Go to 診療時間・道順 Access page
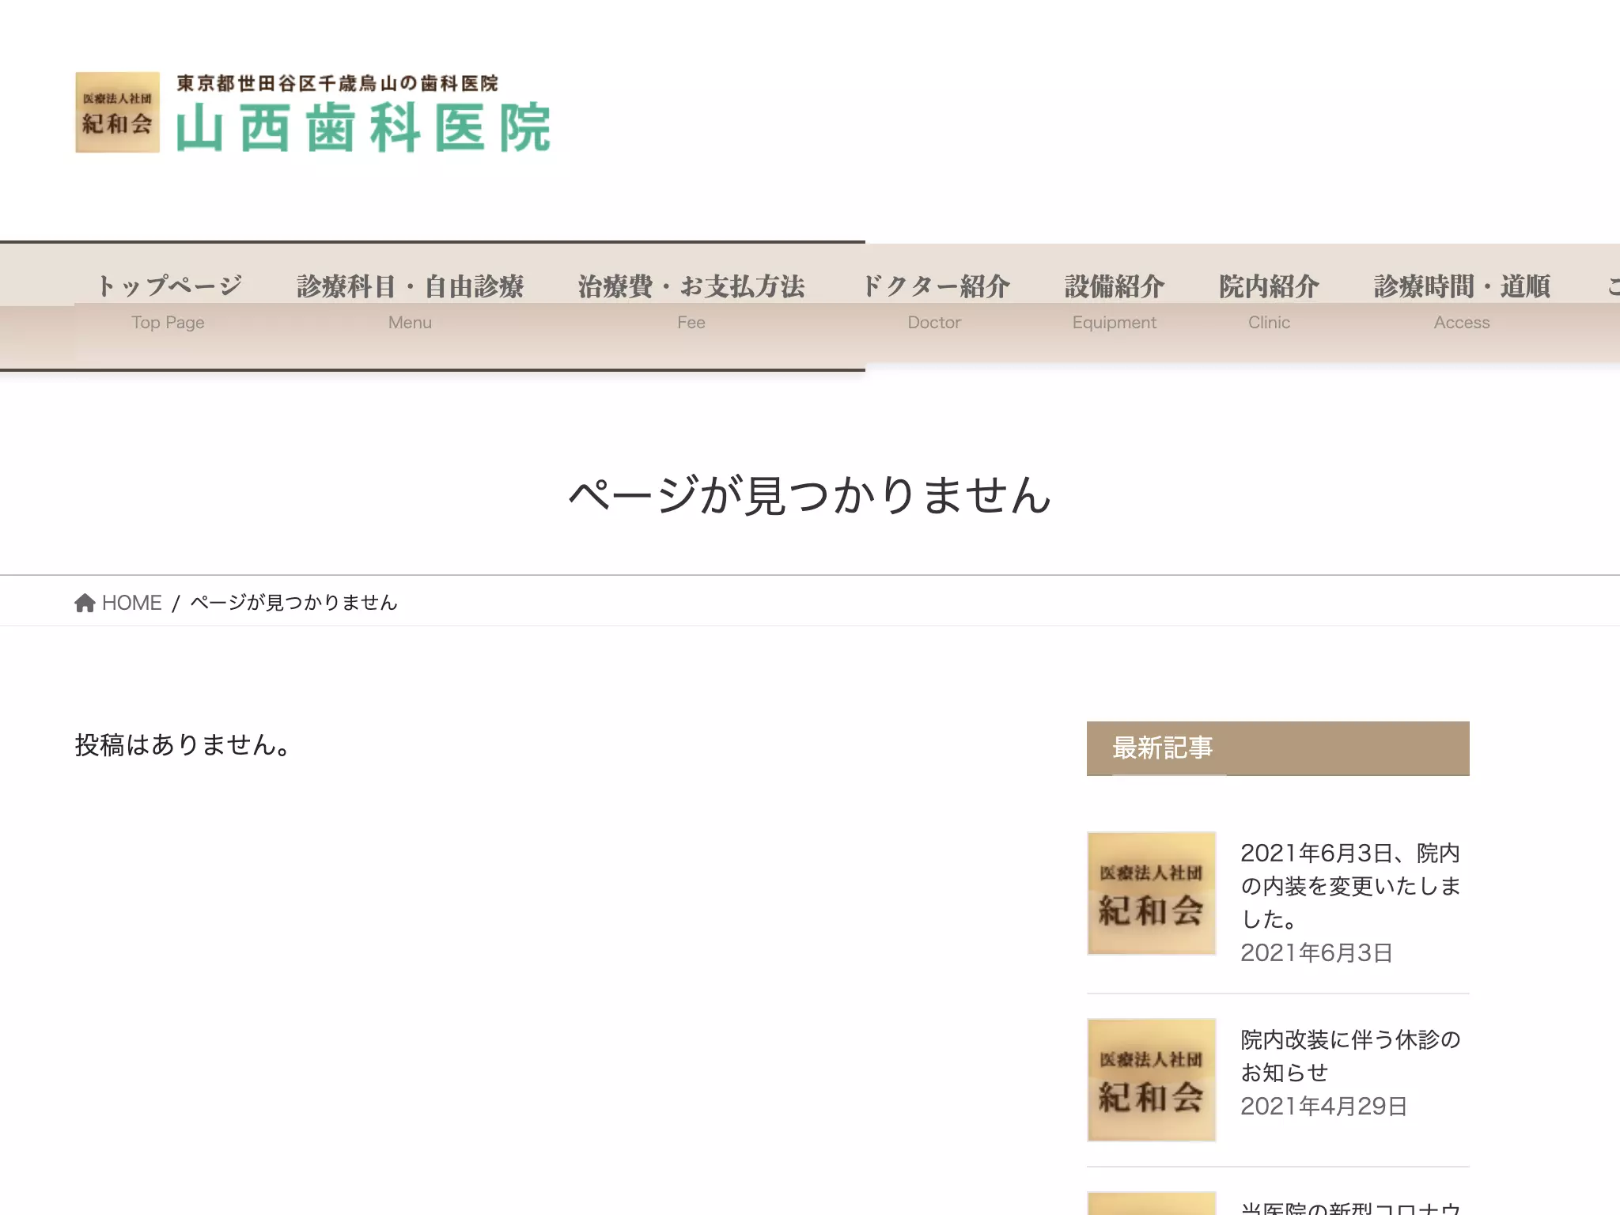This screenshot has height=1215, width=1620. tap(1462, 302)
